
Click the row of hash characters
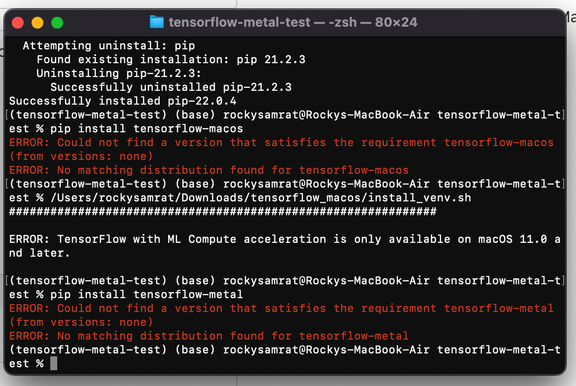pos(222,212)
